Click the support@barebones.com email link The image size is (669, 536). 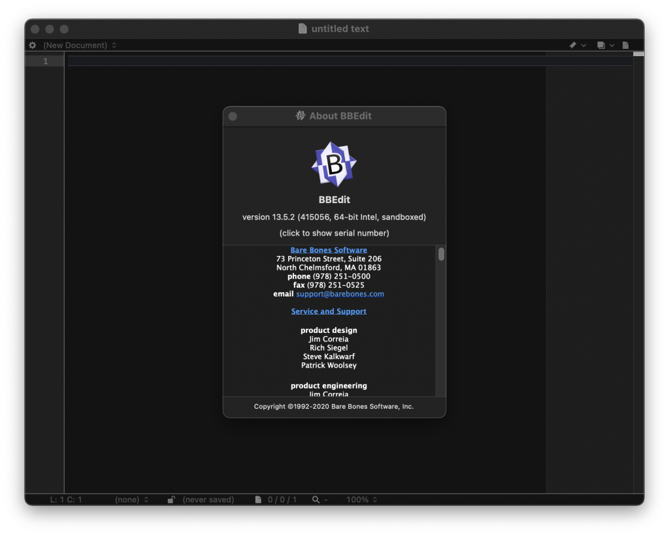coord(340,294)
